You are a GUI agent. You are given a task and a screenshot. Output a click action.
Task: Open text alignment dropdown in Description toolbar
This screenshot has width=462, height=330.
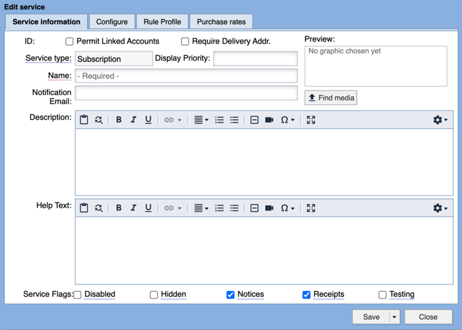pyautogui.click(x=201, y=119)
